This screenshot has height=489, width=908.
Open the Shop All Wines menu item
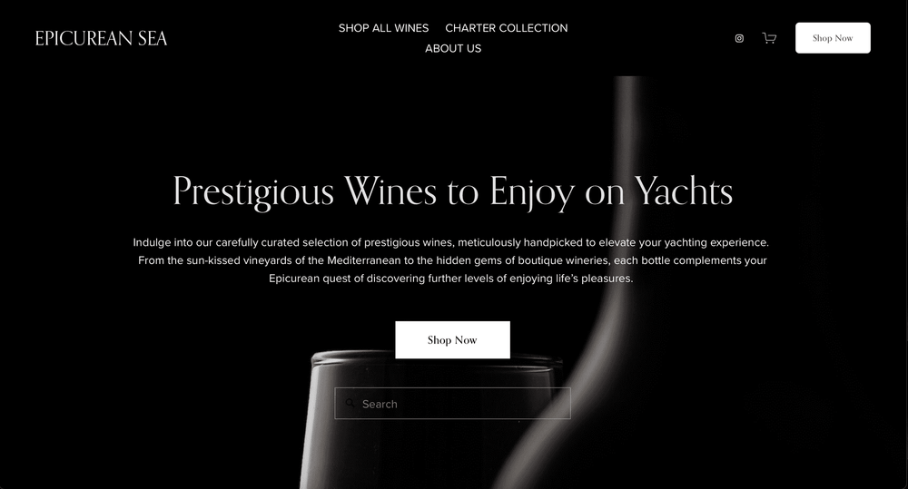click(383, 28)
